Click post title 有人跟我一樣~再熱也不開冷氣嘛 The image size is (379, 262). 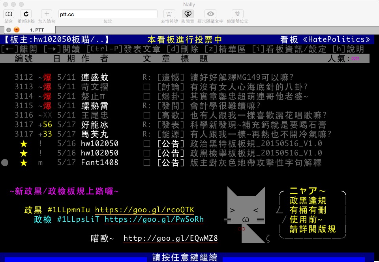pos(261,134)
